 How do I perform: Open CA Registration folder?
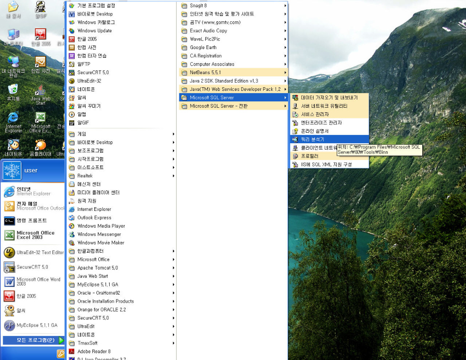coord(233,56)
